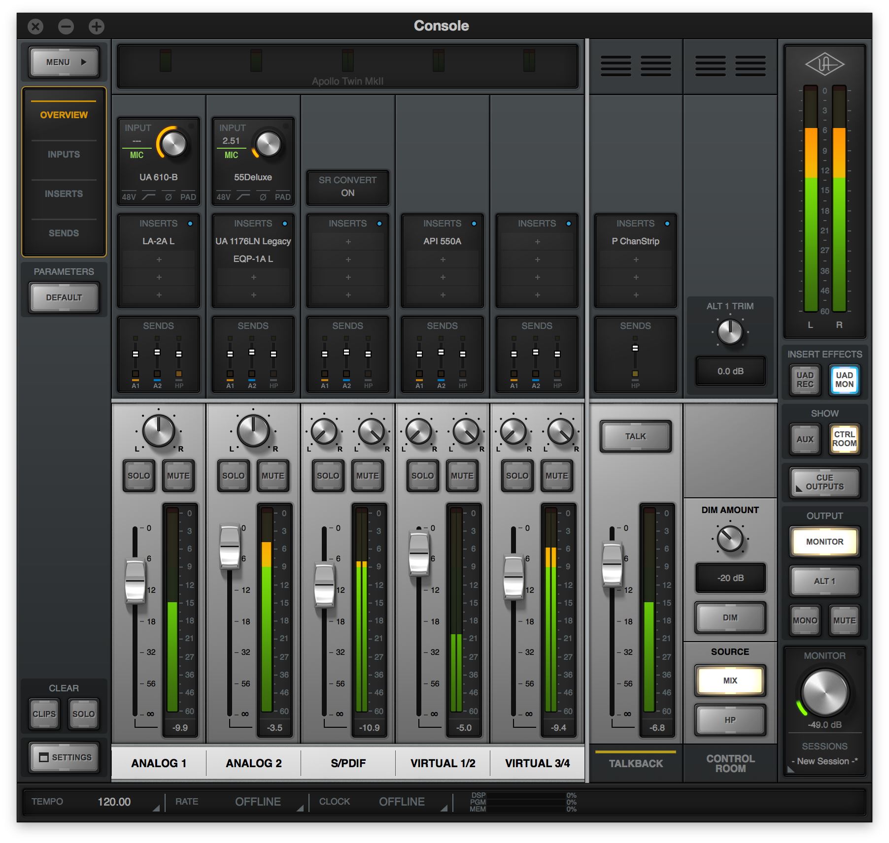The height and width of the screenshot is (843, 889).
Task: Click the settings window icon in SETTINGS button
Action: pos(44,757)
